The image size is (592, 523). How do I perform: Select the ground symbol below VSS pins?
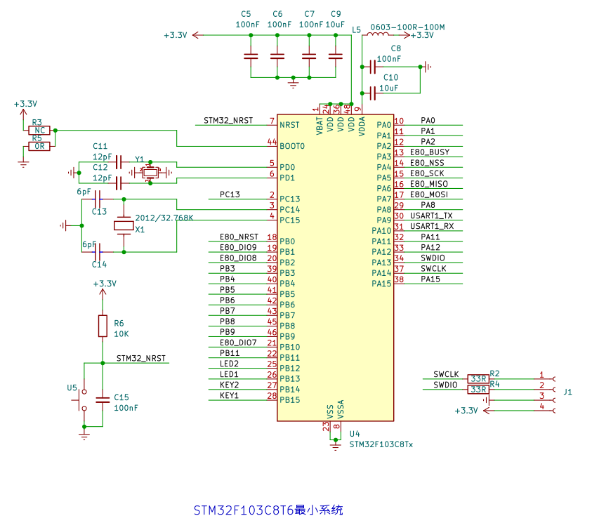[x=336, y=442]
